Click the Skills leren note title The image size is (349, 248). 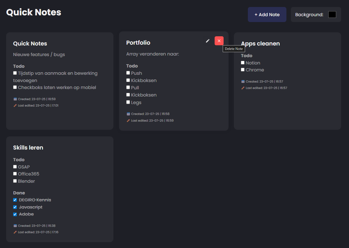click(28, 148)
